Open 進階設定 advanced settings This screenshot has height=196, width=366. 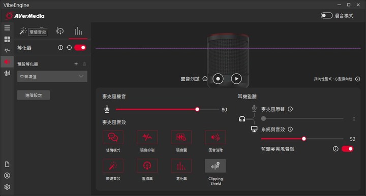(34, 95)
